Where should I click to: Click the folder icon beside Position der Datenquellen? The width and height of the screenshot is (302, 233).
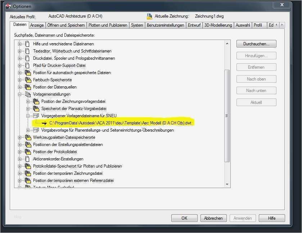tap(28, 87)
